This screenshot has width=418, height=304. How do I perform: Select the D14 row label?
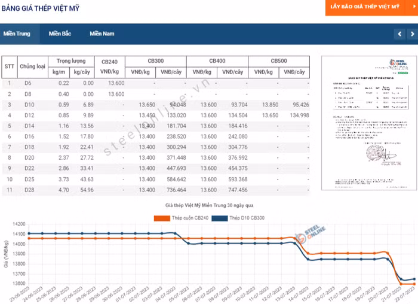point(29,126)
